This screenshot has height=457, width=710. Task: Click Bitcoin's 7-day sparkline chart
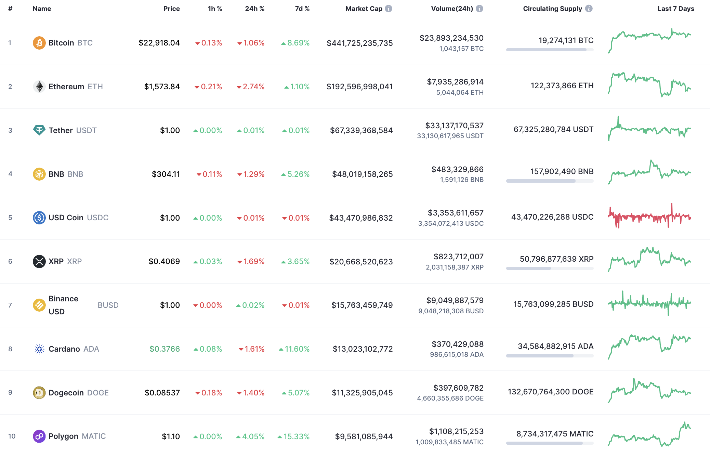coord(650,41)
